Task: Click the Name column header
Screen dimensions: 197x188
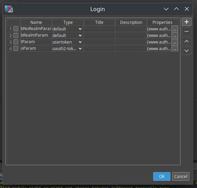Action: pos(36,22)
